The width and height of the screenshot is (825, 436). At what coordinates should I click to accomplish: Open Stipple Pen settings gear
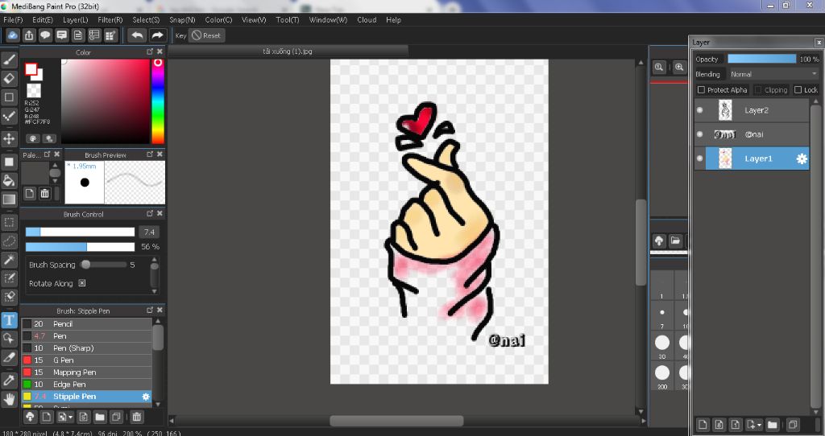pos(146,397)
